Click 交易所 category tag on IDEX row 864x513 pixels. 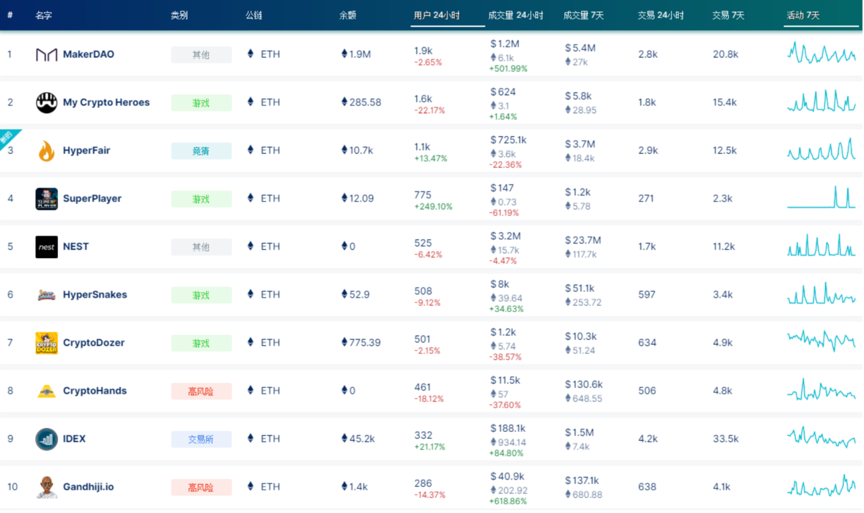[201, 439]
